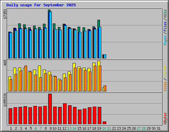Image resolution: width=169 pixels, height=132 pixels.
Task: Click day 1 on the date axis
Action: pos(11,128)
